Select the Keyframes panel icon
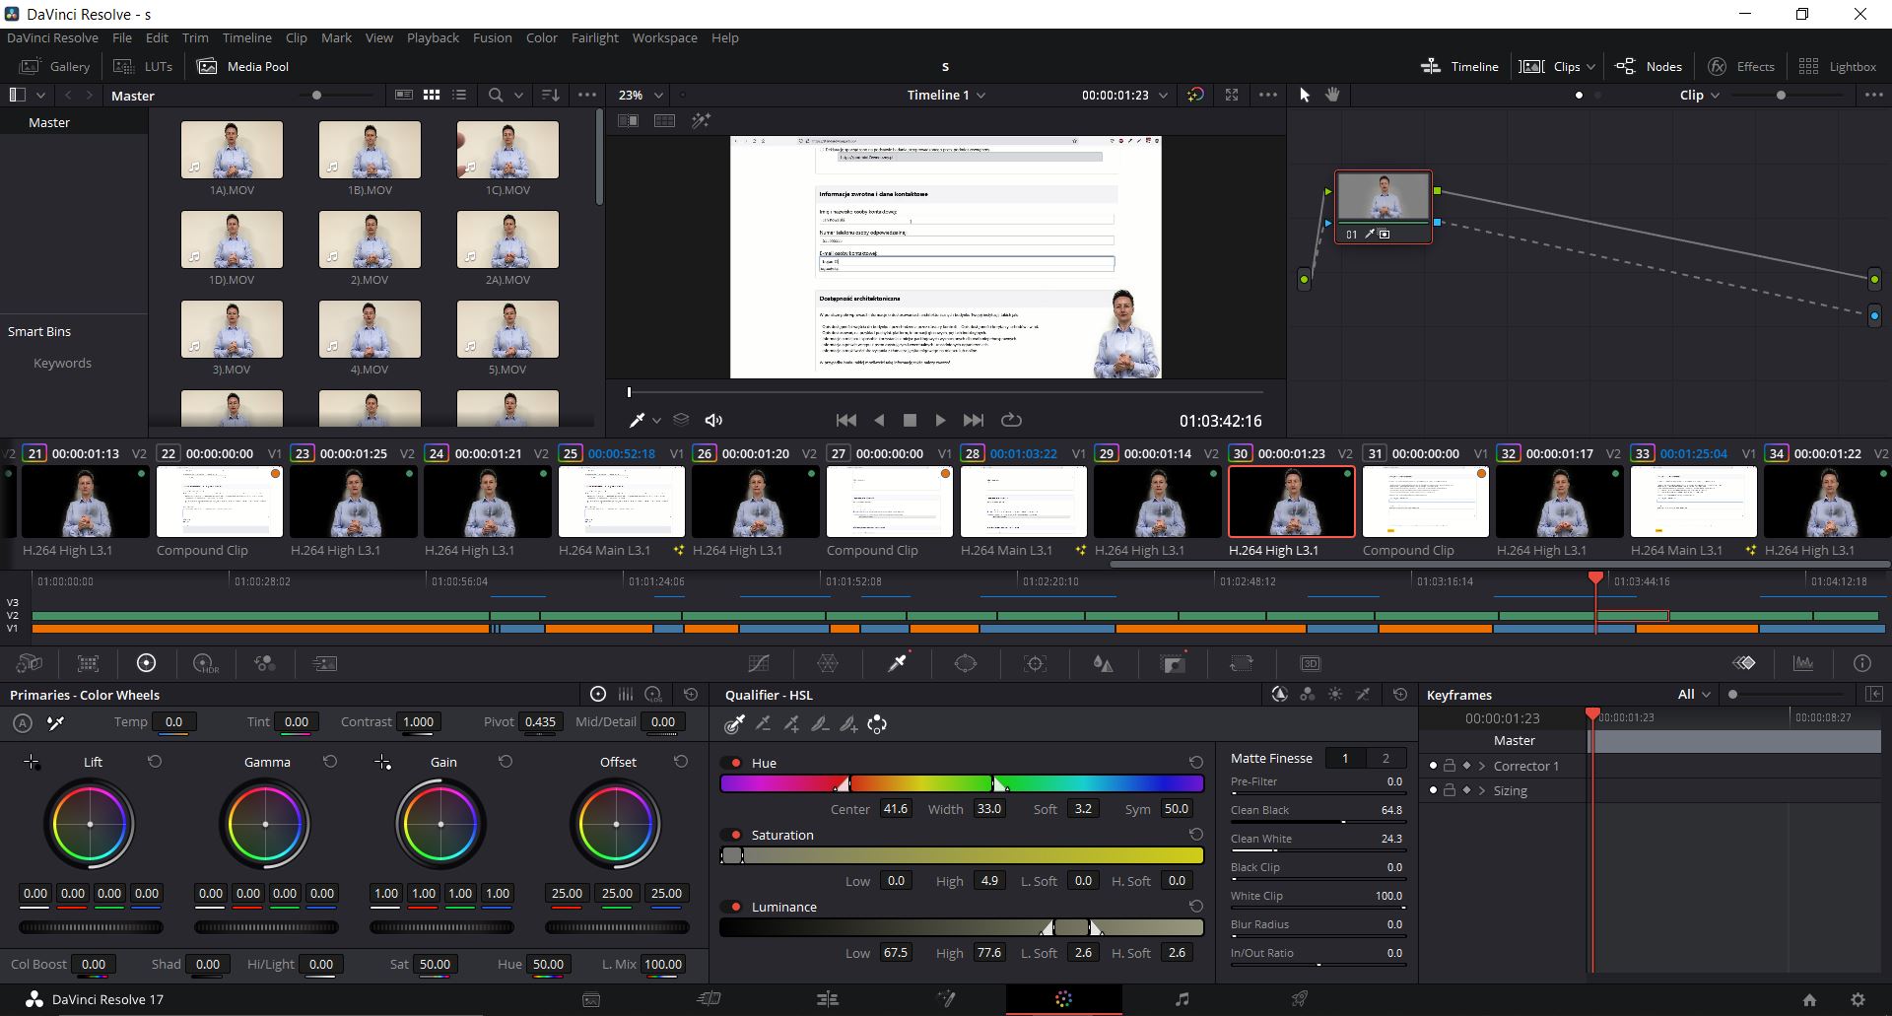 (1744, 663)
